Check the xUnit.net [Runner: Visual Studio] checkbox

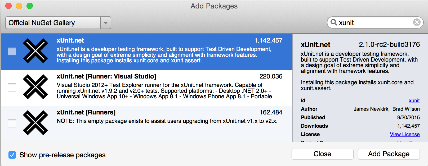(x=12, y=87)
